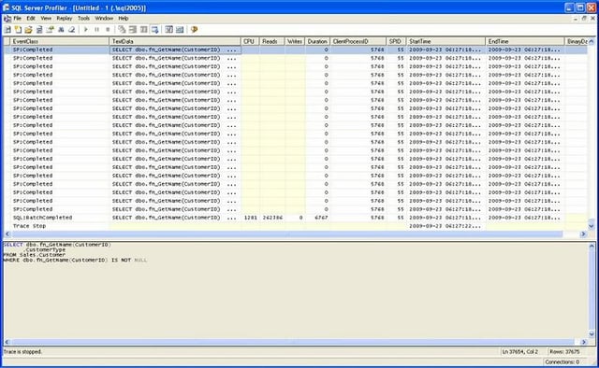Start the trace with the play button
Viewport: 599px width, 368px height.
pyautogui.click(x=86, y=29)
